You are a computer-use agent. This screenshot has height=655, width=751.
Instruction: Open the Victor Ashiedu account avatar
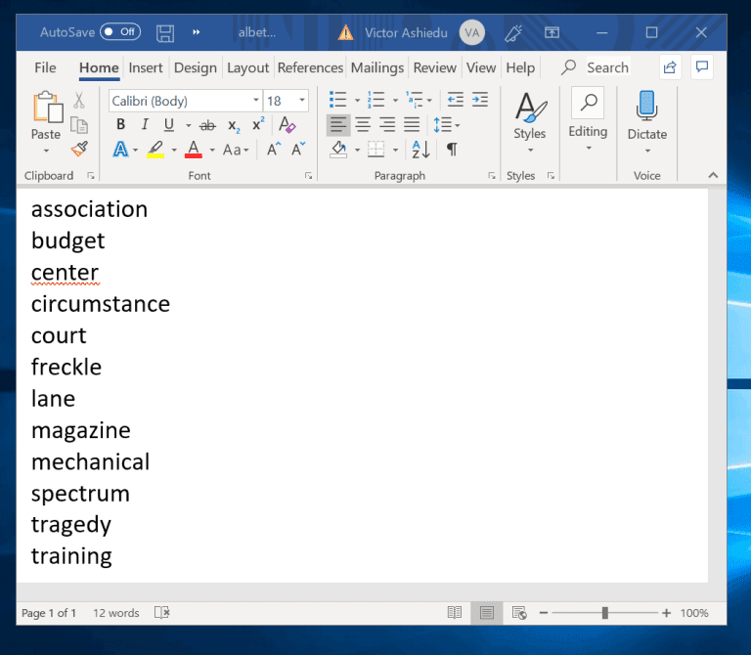click(x=471, y=32)
